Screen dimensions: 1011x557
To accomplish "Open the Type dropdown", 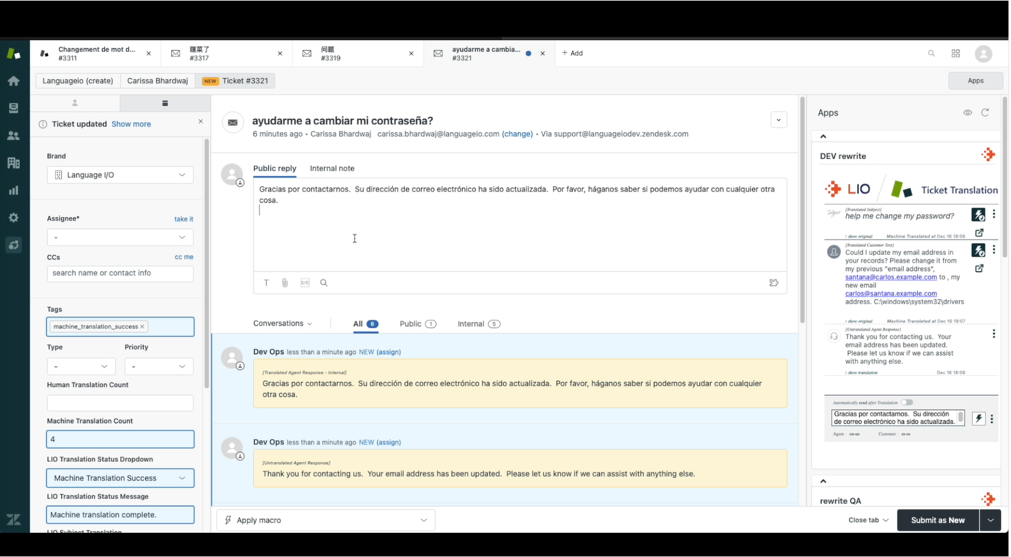I will (x=81, y=367).
